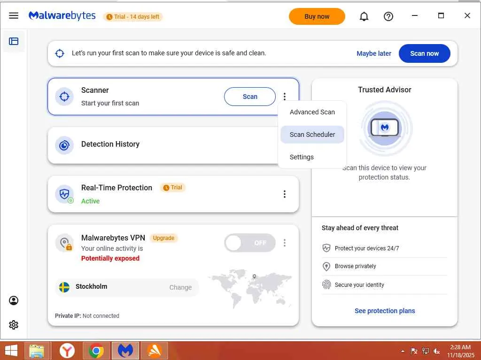Click Secure your identity text

click(x=359, y=285)
